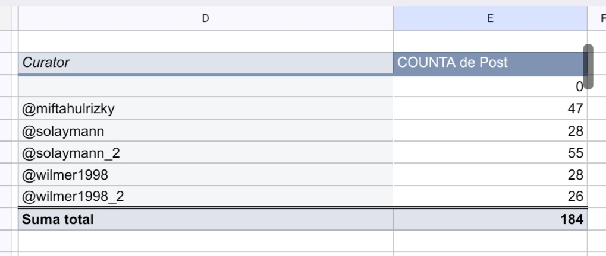Select column F header
Image resolution: width=606 pixels, height=256 pixels.
(x=598, y=18)
